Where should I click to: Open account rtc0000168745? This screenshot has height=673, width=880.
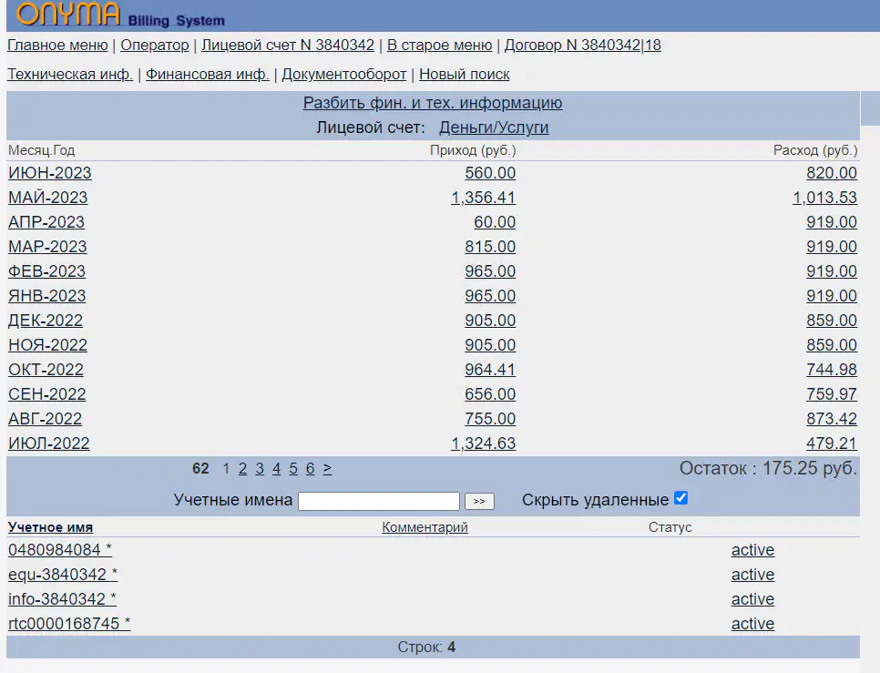tap(69, 624)
